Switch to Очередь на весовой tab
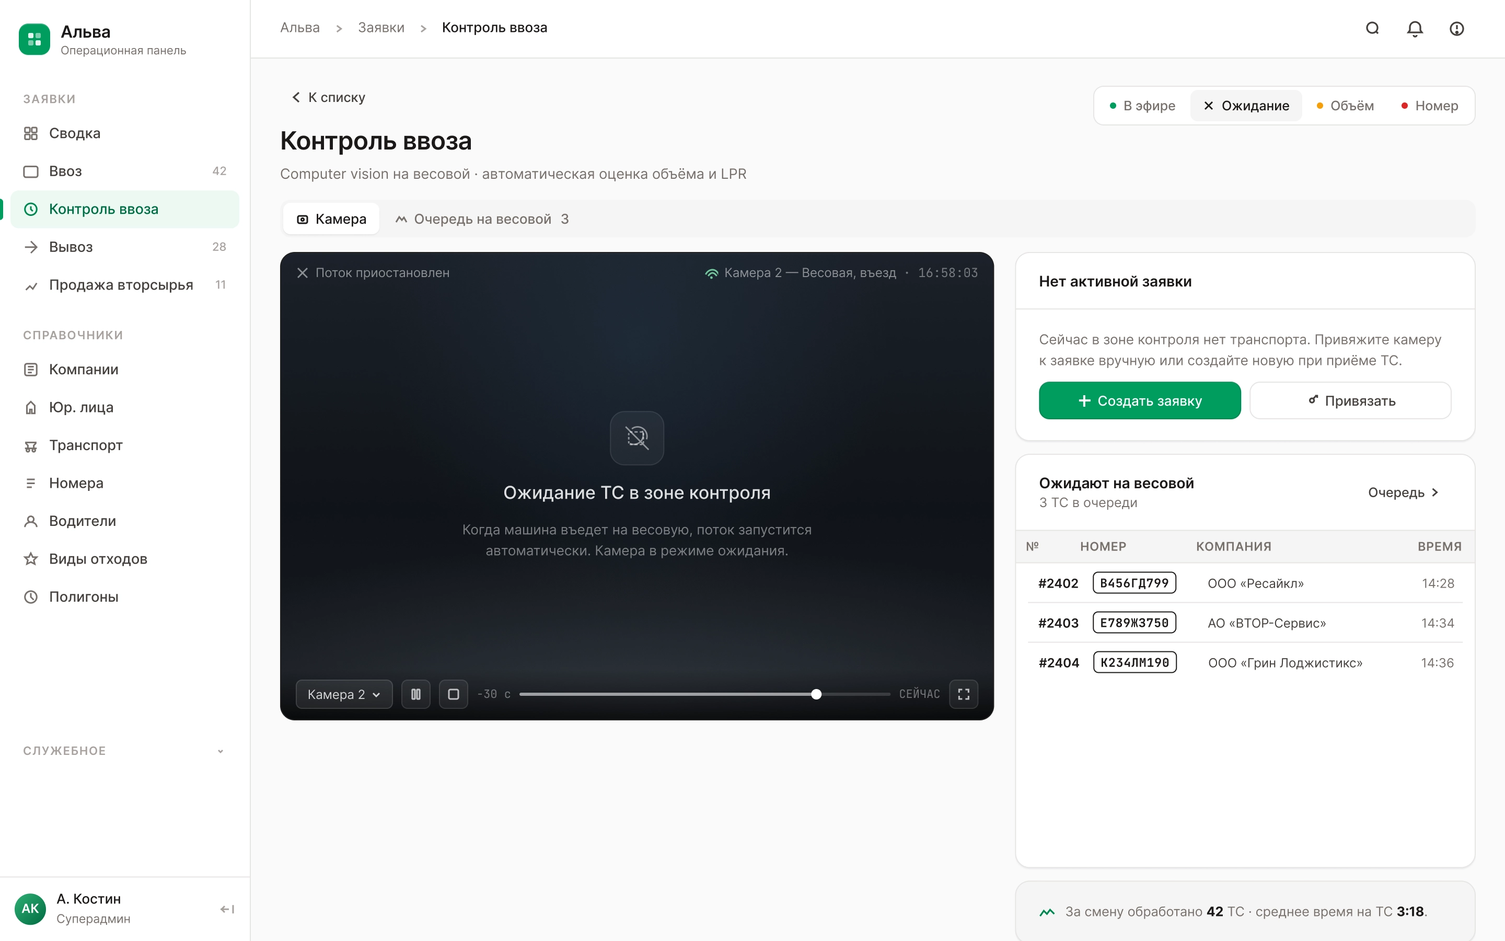Screen dimensions: 1505x941 482,219
